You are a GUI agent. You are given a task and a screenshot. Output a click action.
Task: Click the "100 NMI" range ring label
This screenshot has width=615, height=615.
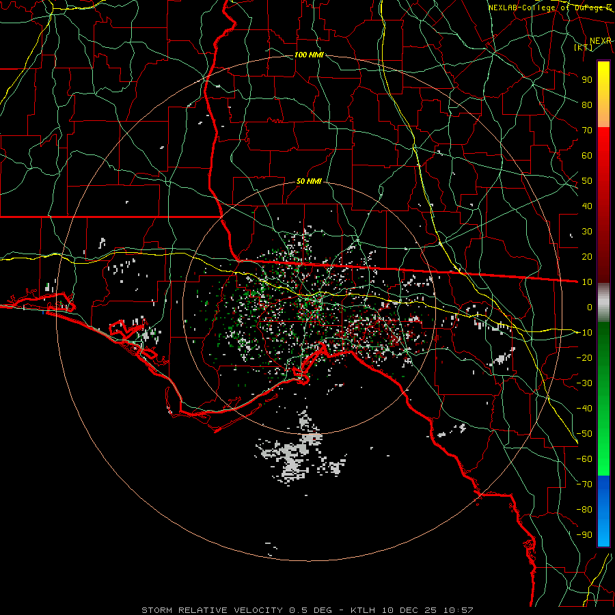pyautogui.click(x=309, y=55)
